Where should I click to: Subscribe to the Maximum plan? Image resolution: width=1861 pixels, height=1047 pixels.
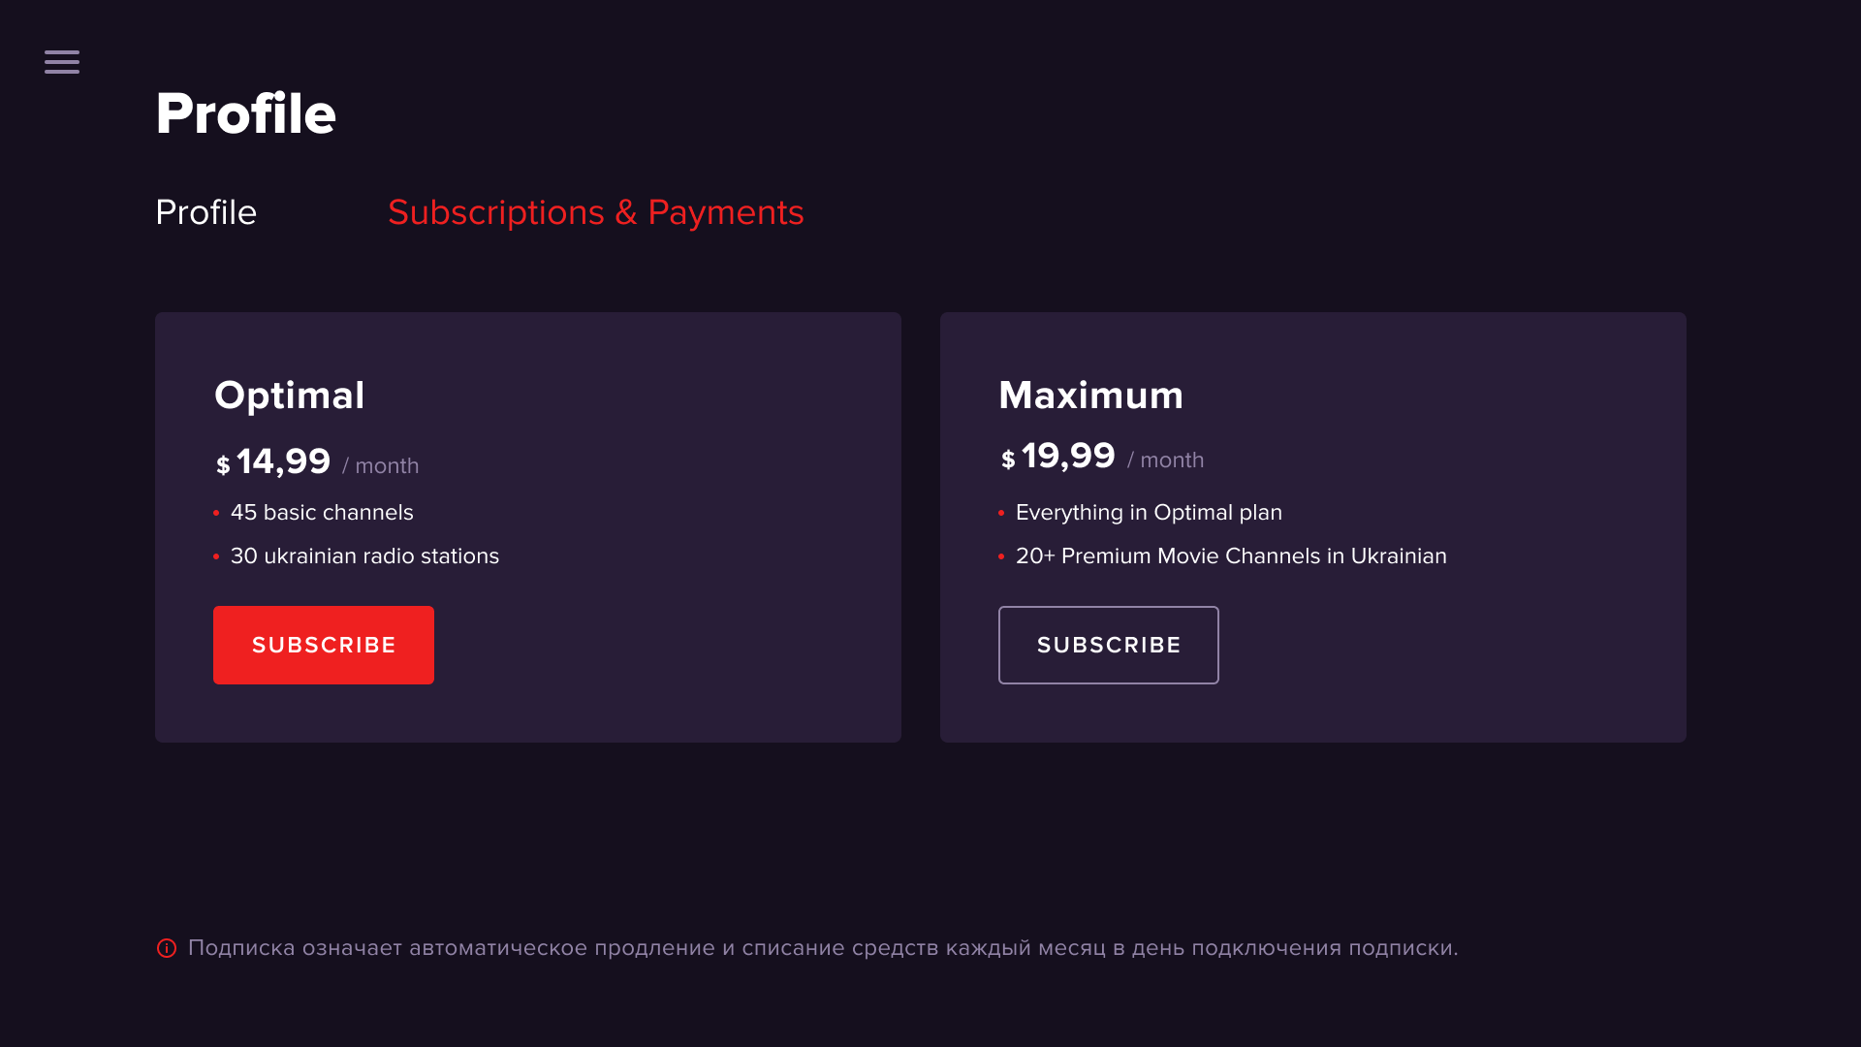[1108, 646]
